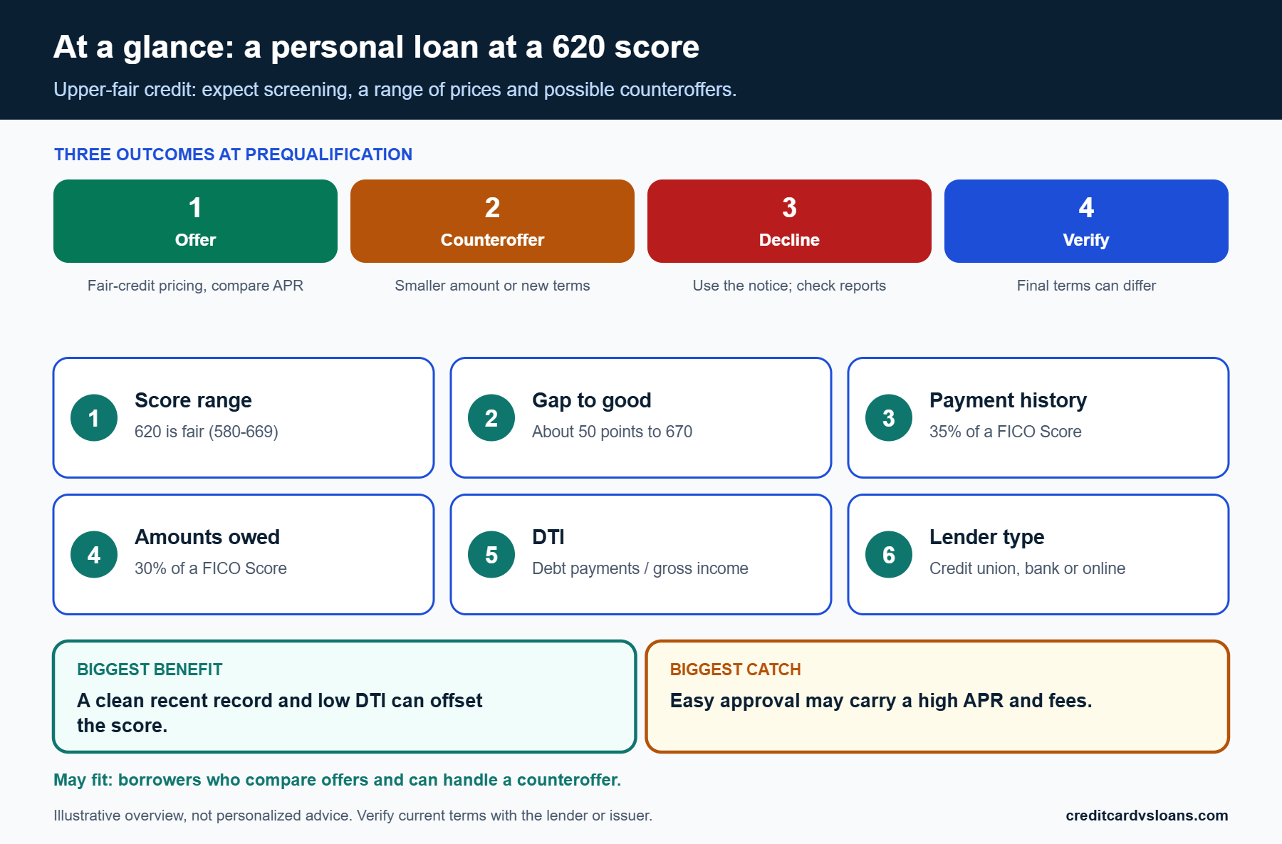1282x844 pixels.
Task: Choose the red Decline outcome card
Action: point(789,221)
